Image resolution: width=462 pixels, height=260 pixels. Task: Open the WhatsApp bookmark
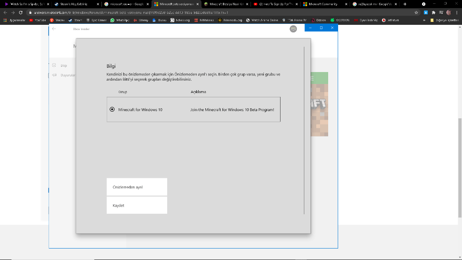[120, 21]
